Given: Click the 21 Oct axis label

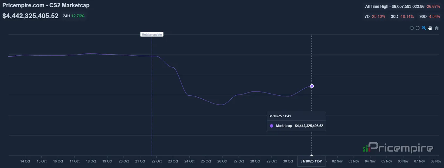Looking at the screenshot, I should pos(140,161).
